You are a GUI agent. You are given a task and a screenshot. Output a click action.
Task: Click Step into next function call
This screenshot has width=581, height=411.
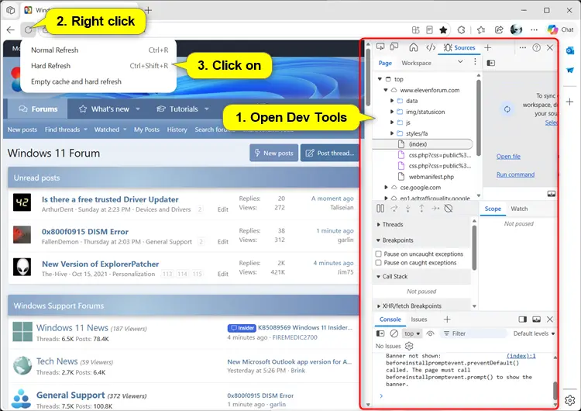click(x=408, y=209)
